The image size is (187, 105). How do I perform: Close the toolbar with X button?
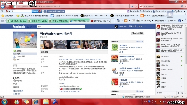2,11
